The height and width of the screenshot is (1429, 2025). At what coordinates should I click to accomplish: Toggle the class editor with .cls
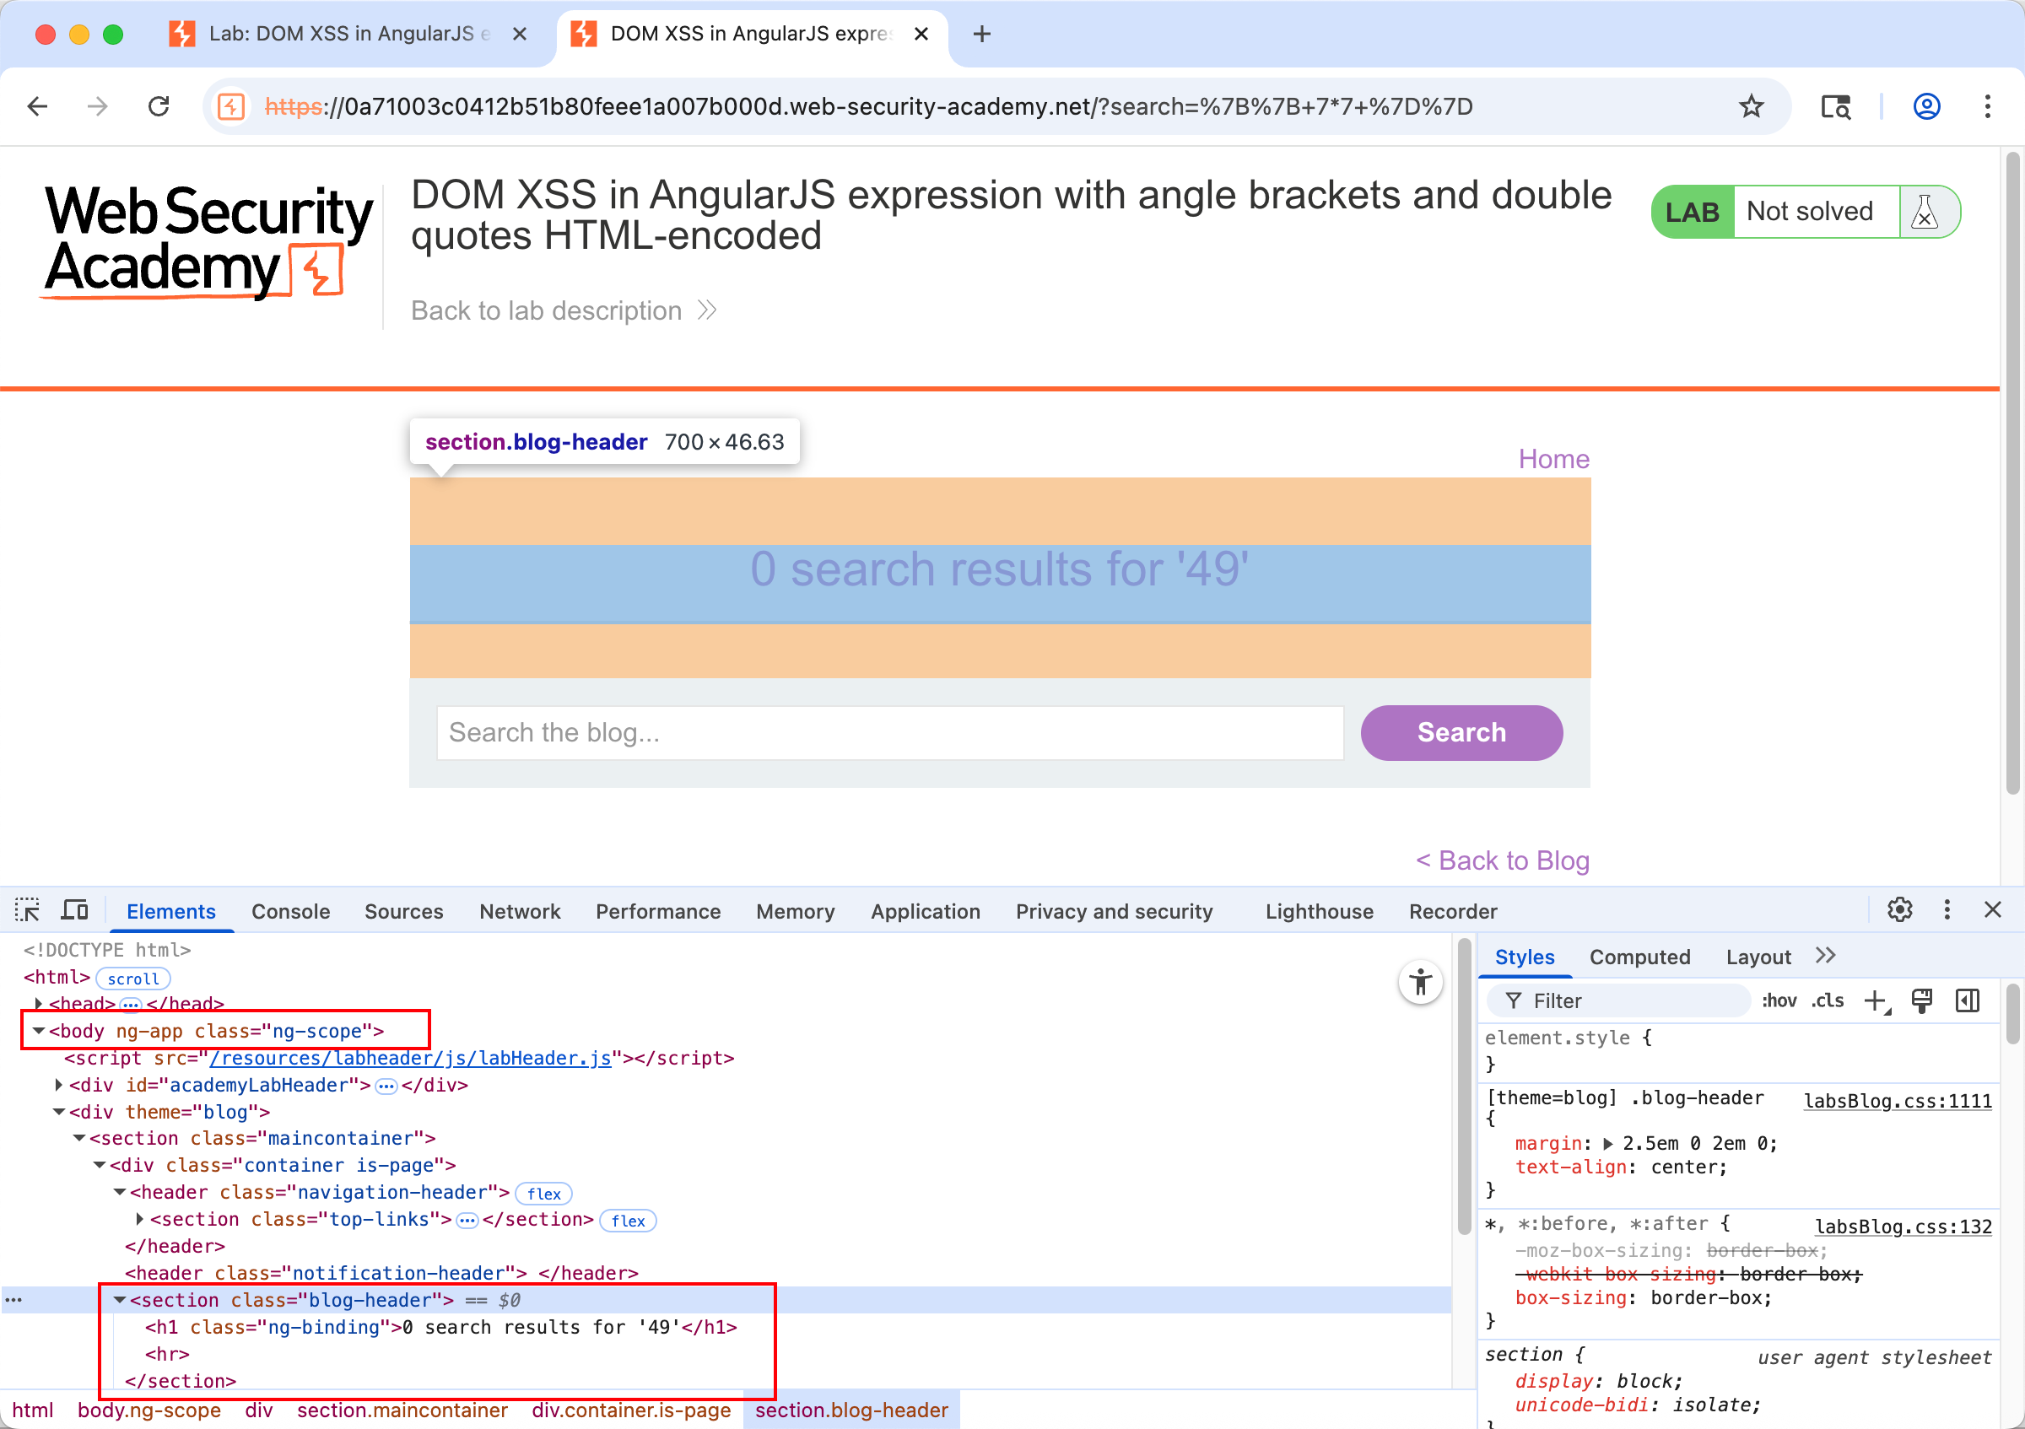point(1828,1000)
